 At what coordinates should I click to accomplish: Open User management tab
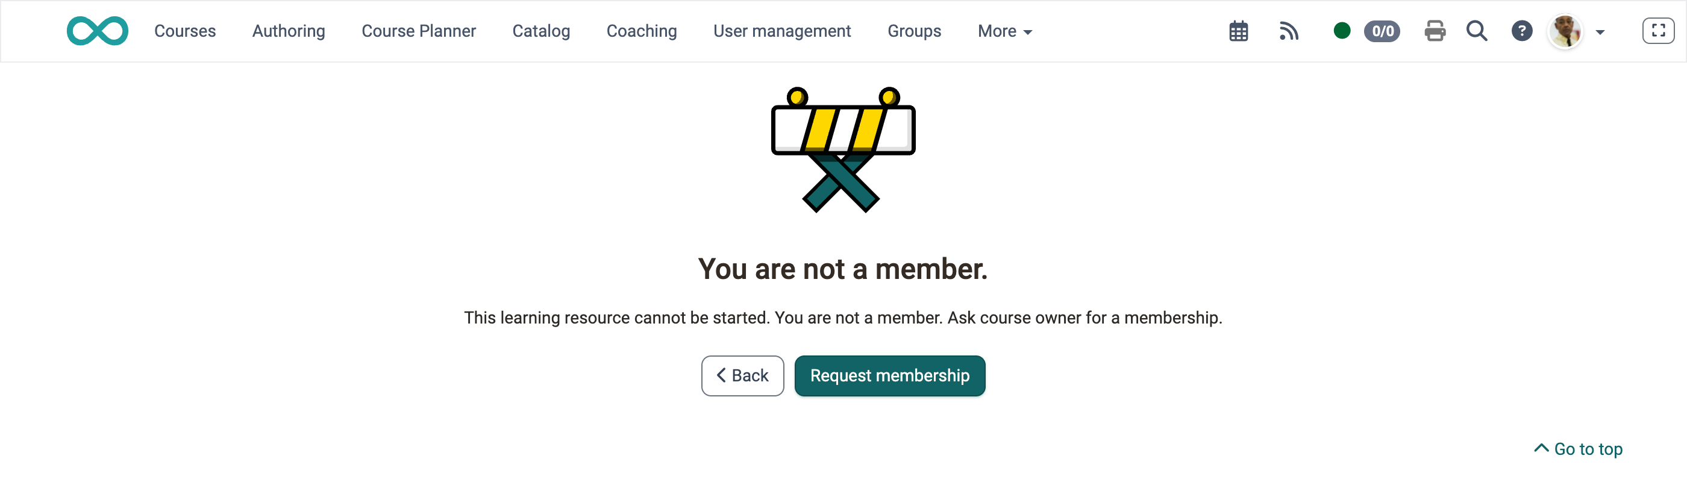click(x=782, y=31)
